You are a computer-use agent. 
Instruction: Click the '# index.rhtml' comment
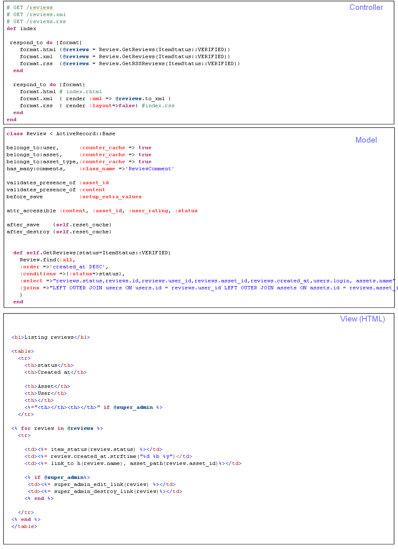click(81, 91)
